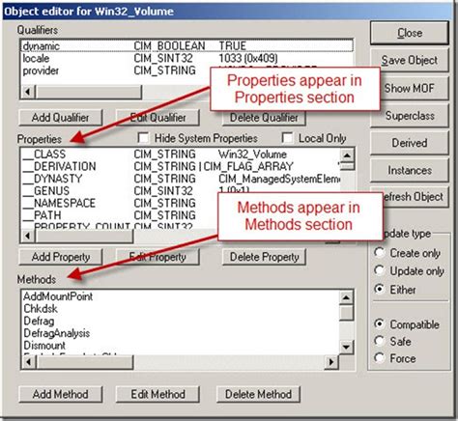Click Methods list right scroll arrow
This screenshot has height=421, width=458.
point(331,362)
